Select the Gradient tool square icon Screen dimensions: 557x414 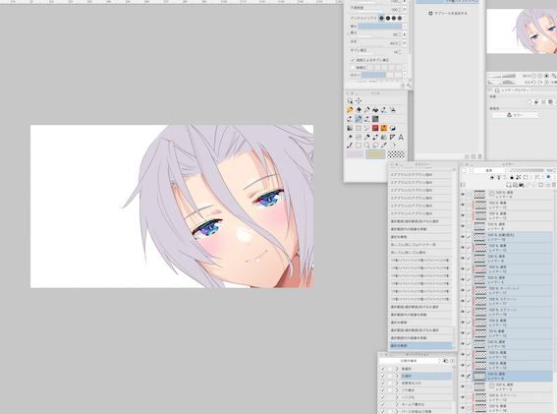pos(350,128)
